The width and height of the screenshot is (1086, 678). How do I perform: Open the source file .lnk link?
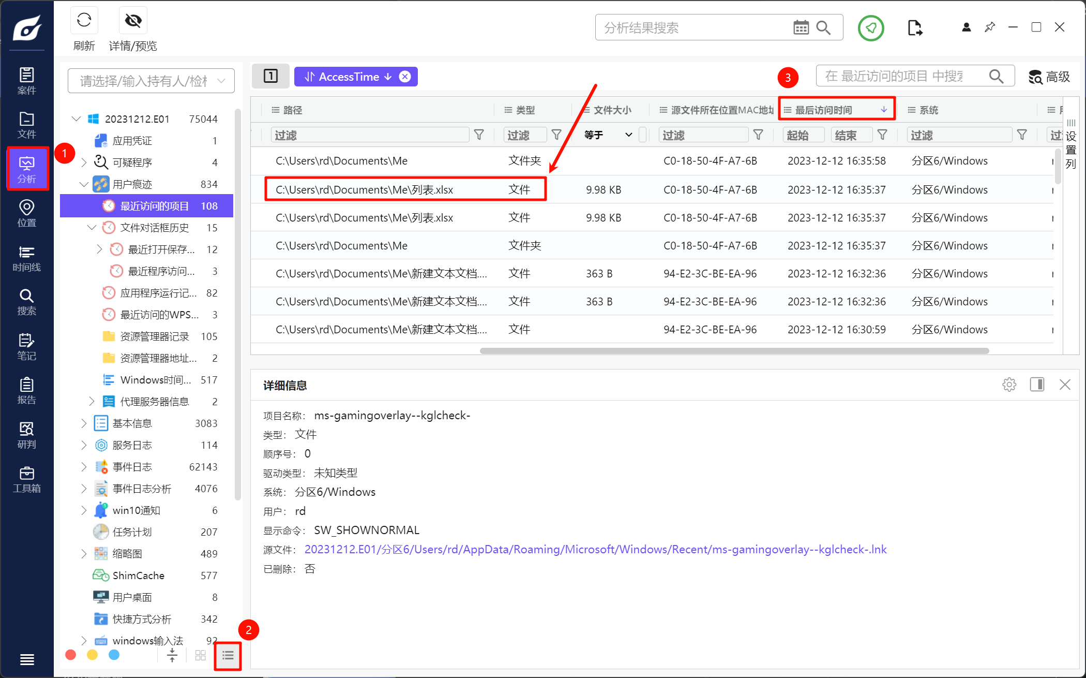(595, 550)
